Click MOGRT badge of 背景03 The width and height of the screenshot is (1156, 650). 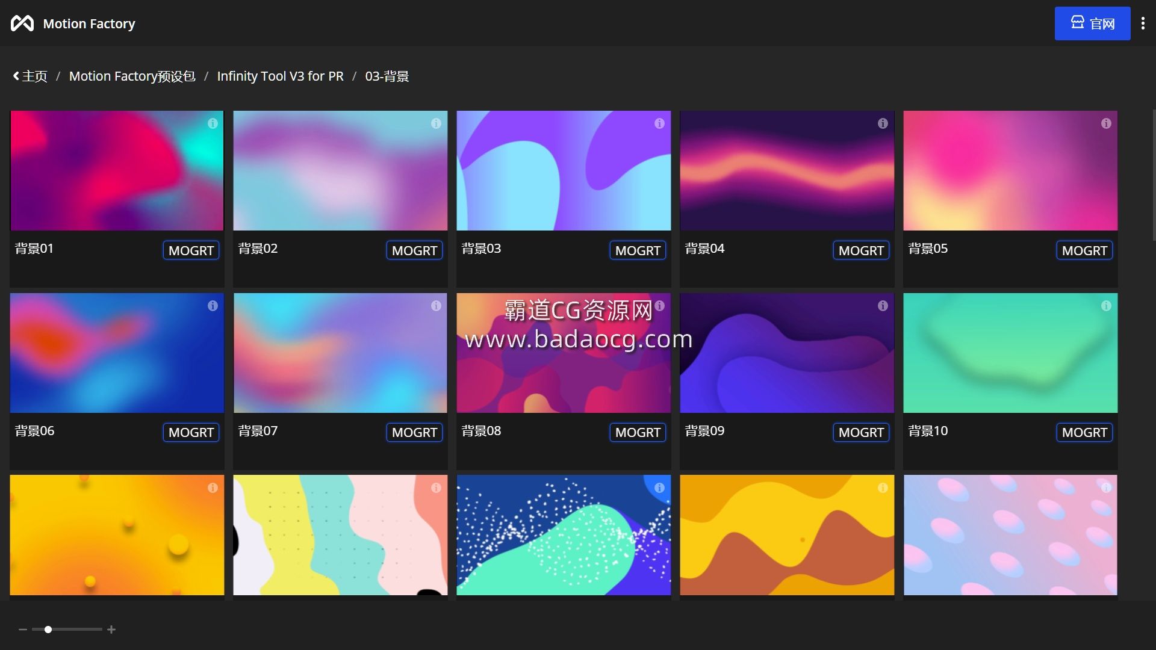(638, 250)
